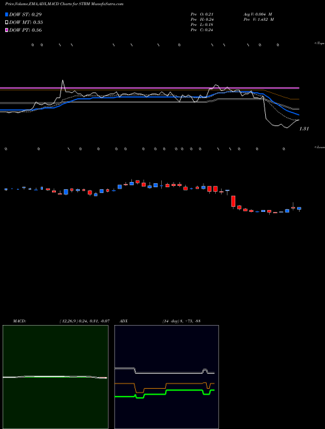This screenshot has height=429, width=325.
Task: Click the '<Lows' axis label
Action: tap(320, 147)
